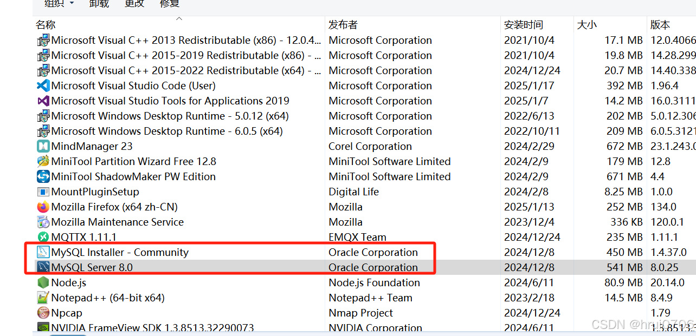696x336 pixels.
Task: Click version value 1.4.37.0
Action: click(668, 252)
